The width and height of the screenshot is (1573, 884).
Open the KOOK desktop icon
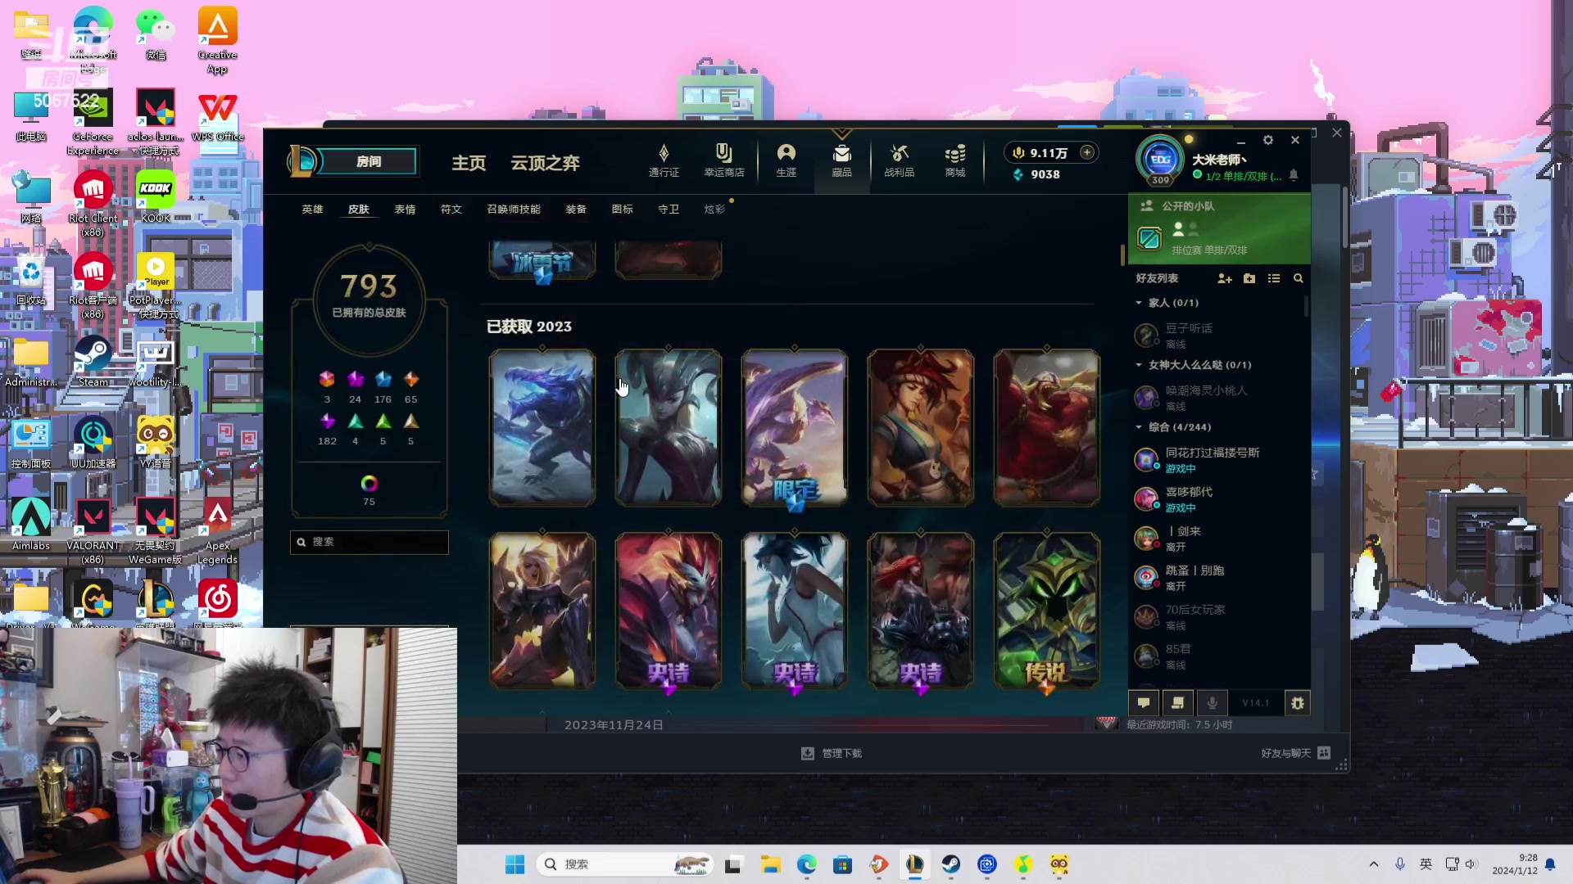pyautogui.click(x=156, y=196)
